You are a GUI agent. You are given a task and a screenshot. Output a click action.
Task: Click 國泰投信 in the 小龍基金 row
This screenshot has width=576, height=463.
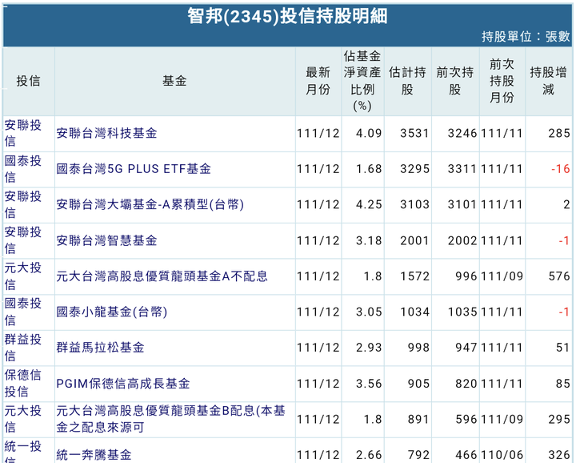(22, 312)
